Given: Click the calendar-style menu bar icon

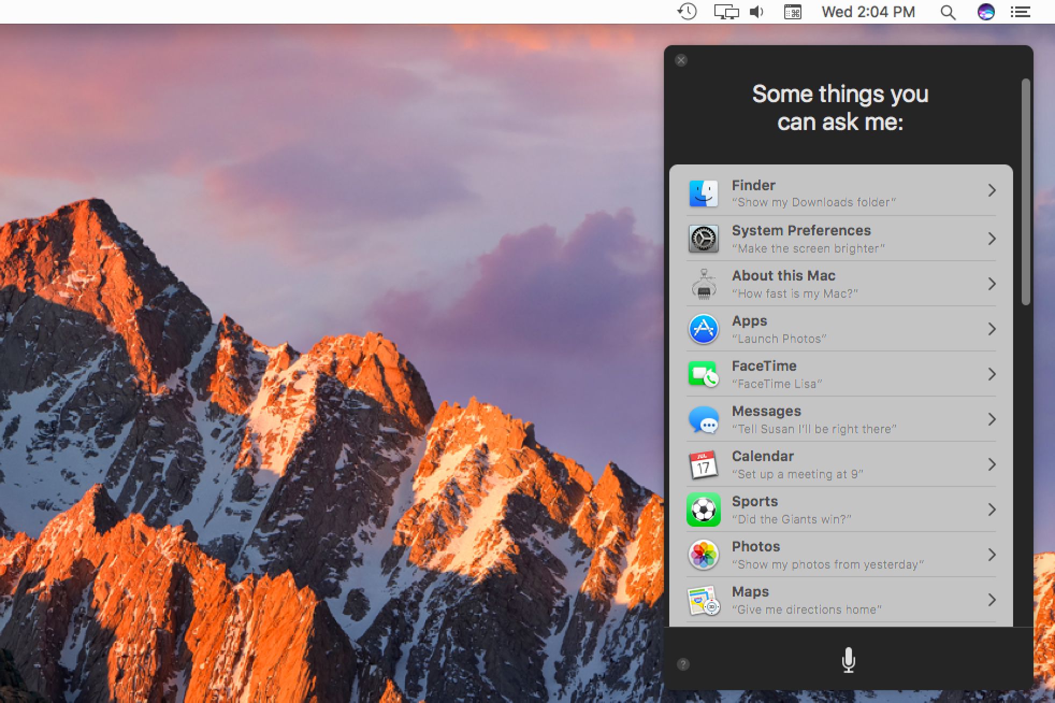Looking at the screenshot, I should point(793,12).
